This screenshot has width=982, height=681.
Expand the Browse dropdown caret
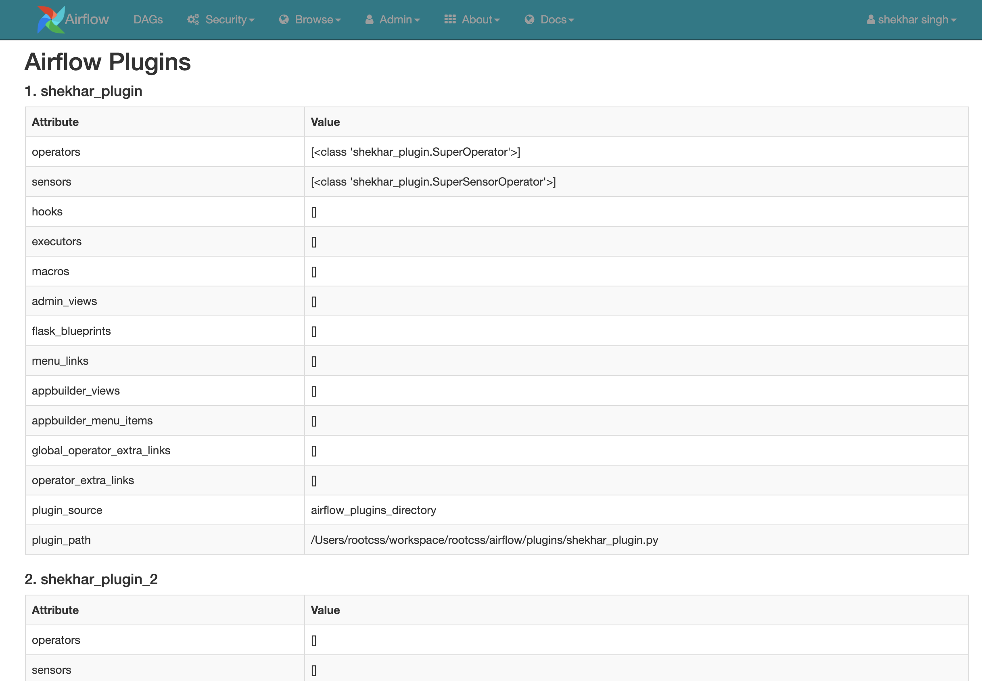(338, 21)
